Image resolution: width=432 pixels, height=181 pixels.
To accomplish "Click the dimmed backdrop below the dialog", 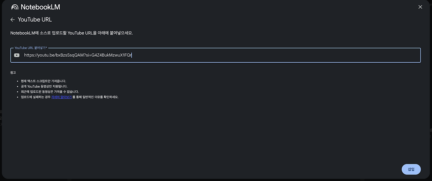I will [216, 180].
